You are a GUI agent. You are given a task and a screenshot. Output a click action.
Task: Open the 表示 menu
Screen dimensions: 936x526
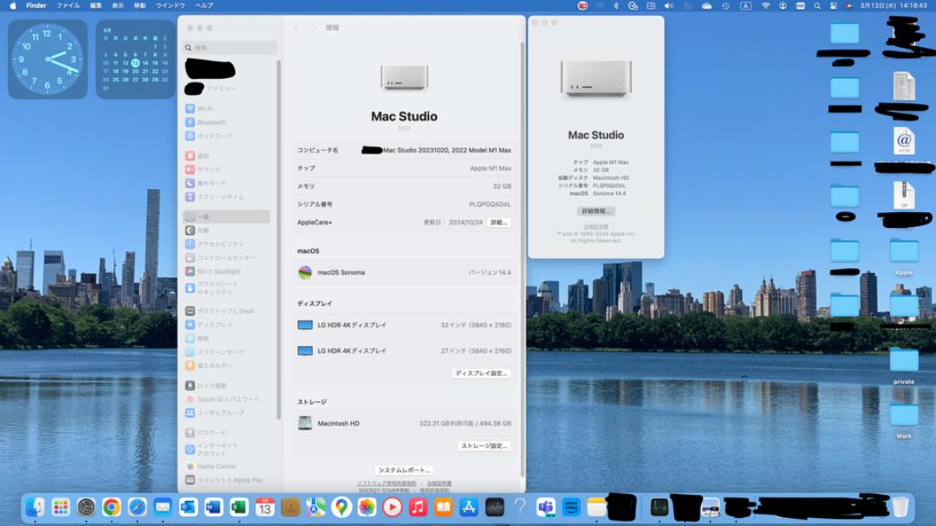coord(118,5)
